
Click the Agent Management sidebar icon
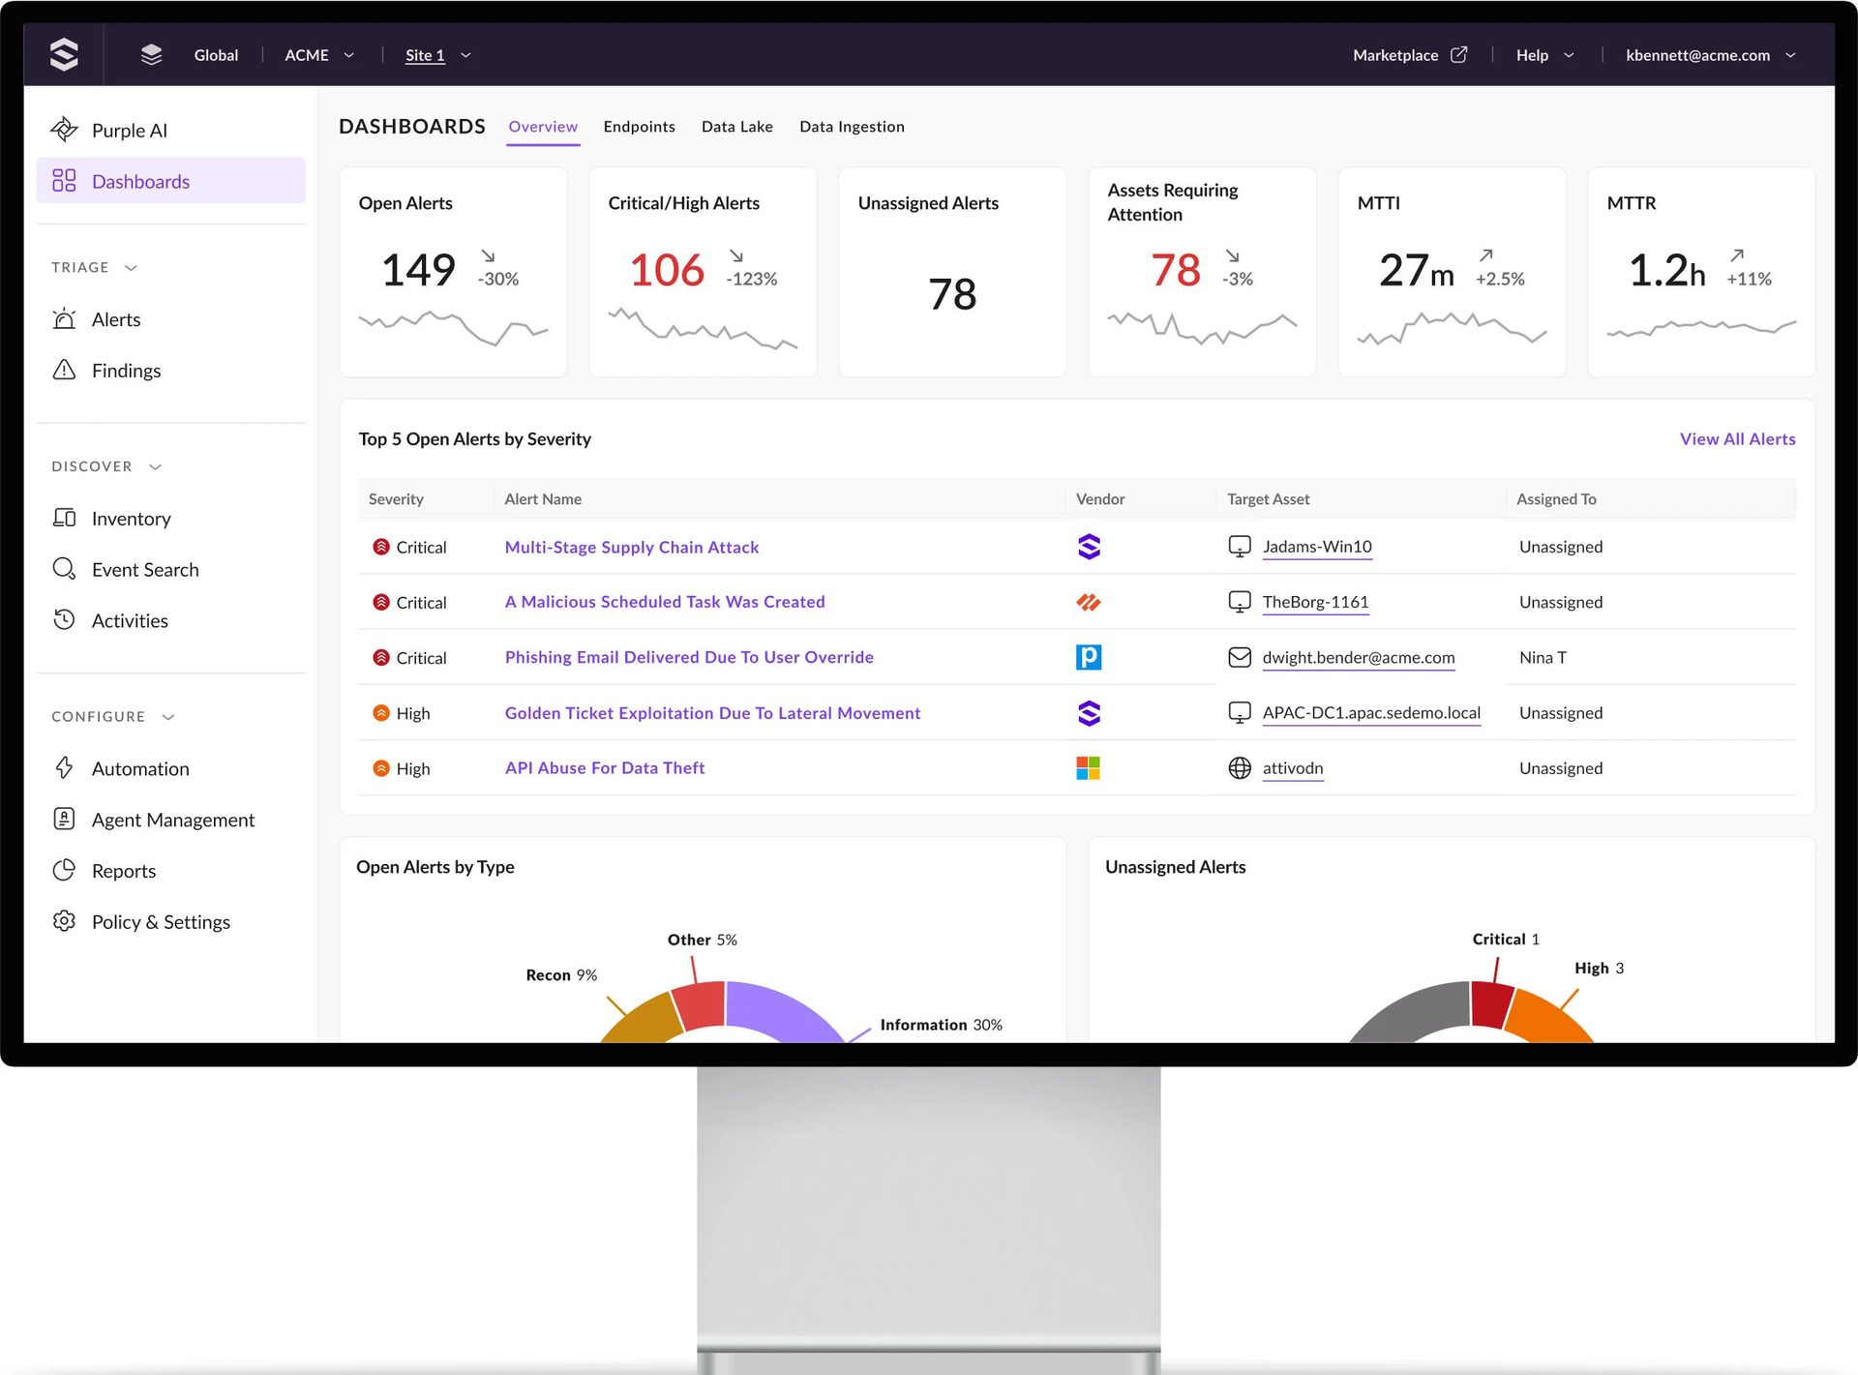coord(64,820)
